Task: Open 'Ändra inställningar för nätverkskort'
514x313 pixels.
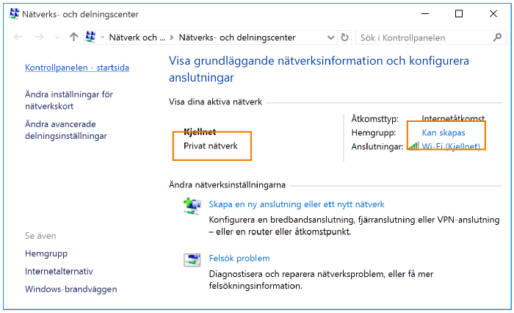Action: click(69, 100)
